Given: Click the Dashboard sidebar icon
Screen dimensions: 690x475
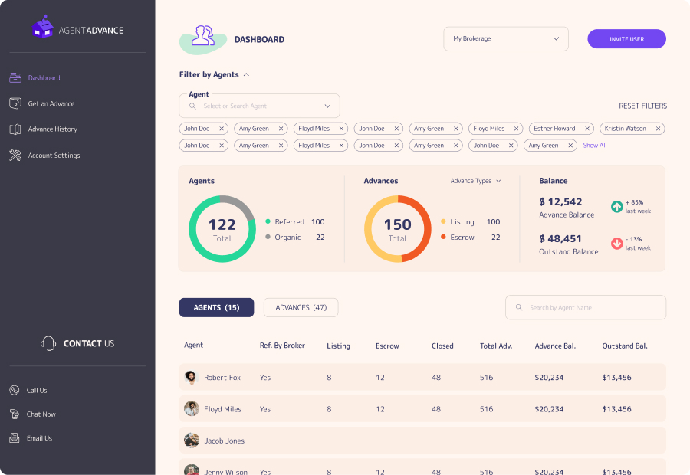Looking at the screenshot, I should [x=15, y=78].
